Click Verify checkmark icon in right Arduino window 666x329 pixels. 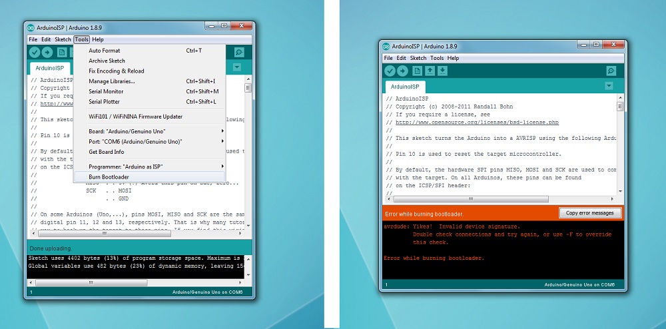pos(390,71)
